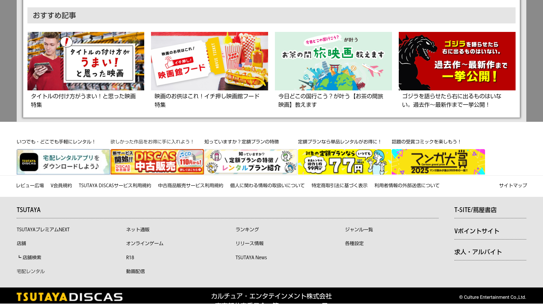
Task: Click the travel movies article thumbnail
Action: [333, 61]
